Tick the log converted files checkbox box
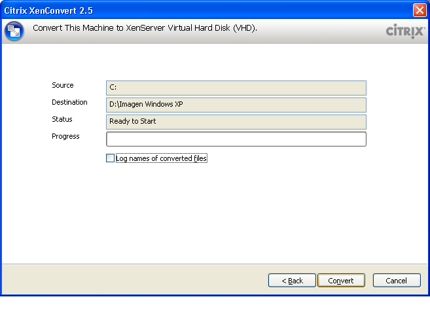This screenshot has height=335, width=430. click(x=110, y=158)
